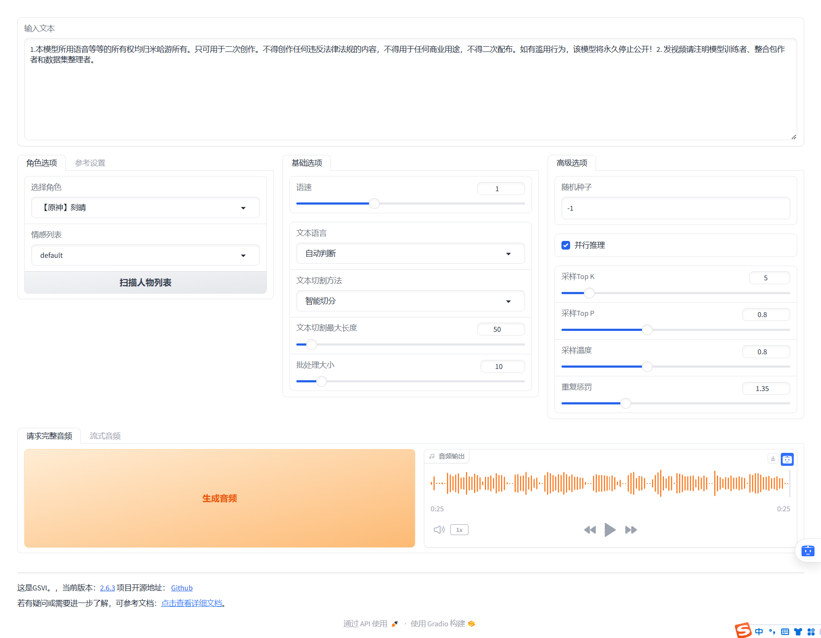The width and height of the screenshot is (821, 638).
Task: Click the 语速 number box showing 1
Action: pyautogui.click(x=501, y=189)
